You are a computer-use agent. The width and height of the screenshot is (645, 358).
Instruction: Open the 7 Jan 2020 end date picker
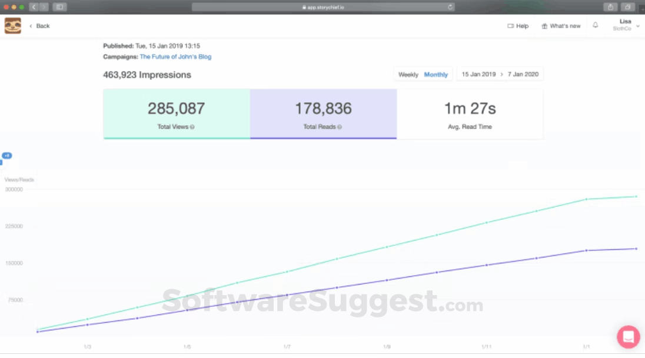coord(523,75)
